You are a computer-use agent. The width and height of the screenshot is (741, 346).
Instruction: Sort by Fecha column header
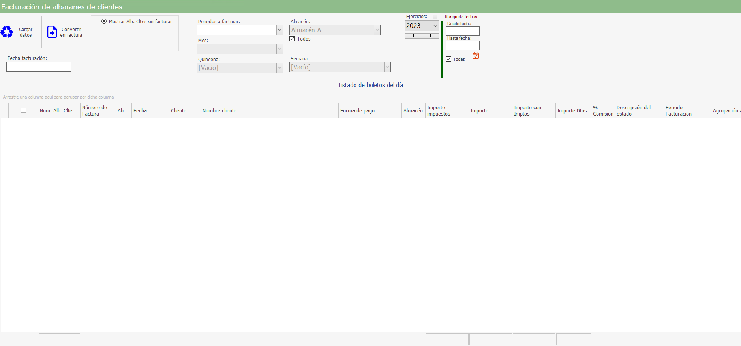tap(150, 111)
